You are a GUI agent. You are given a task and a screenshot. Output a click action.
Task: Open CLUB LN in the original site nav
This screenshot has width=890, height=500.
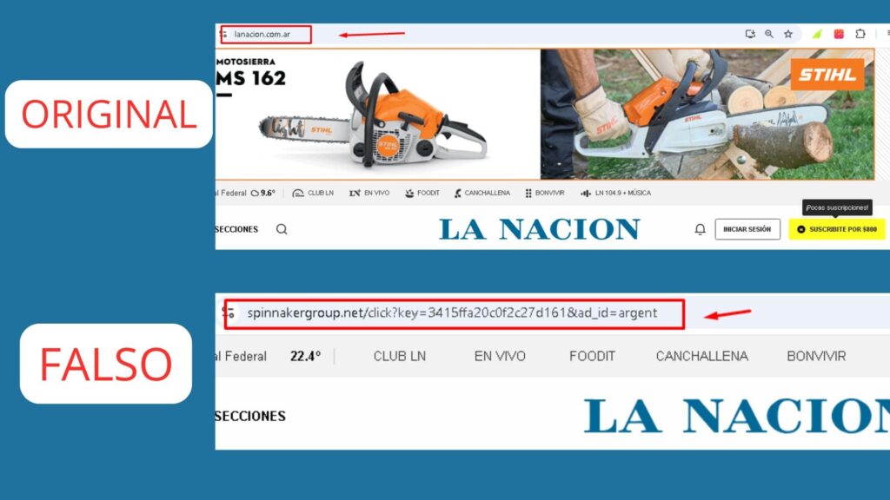pyautogui.click(x=321, y=194)
